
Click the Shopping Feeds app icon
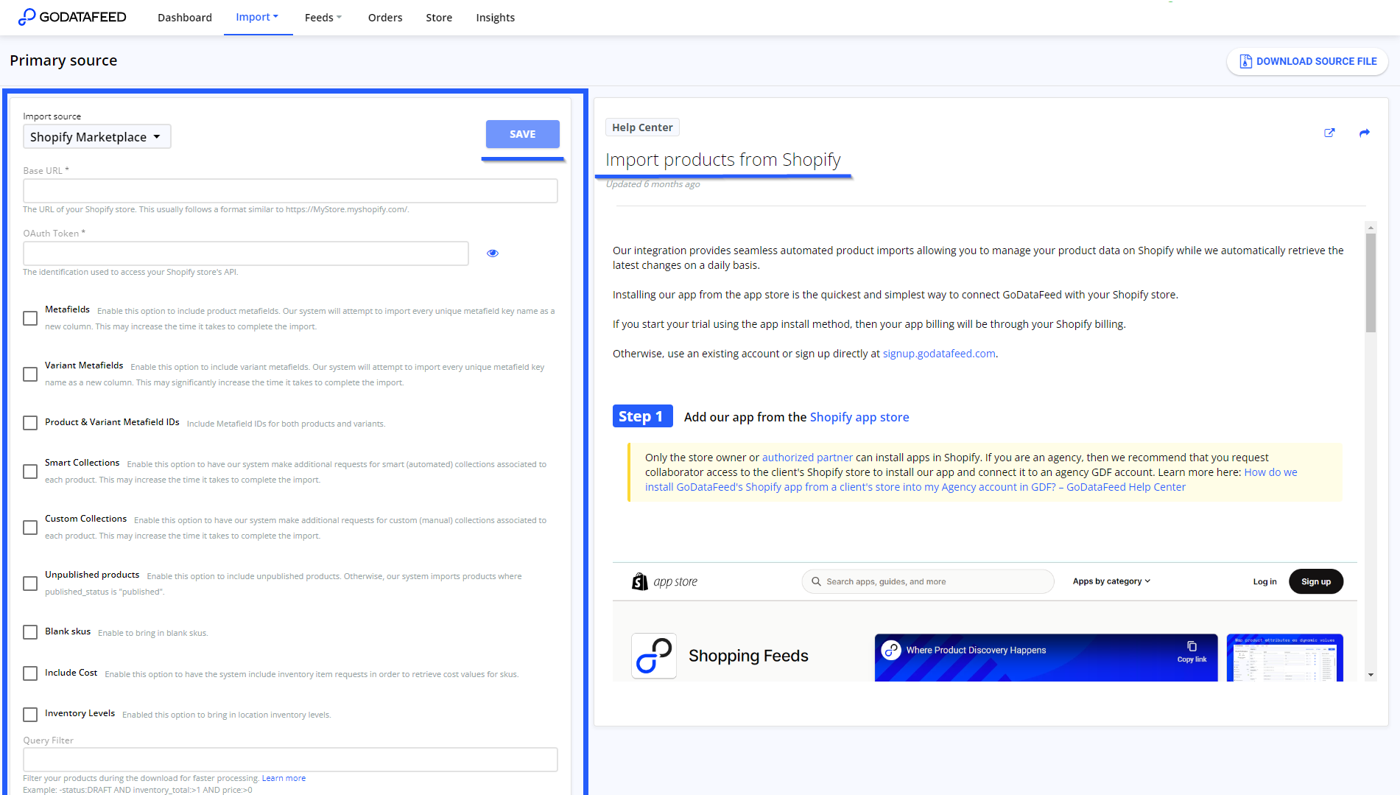[x=654, y=656]
